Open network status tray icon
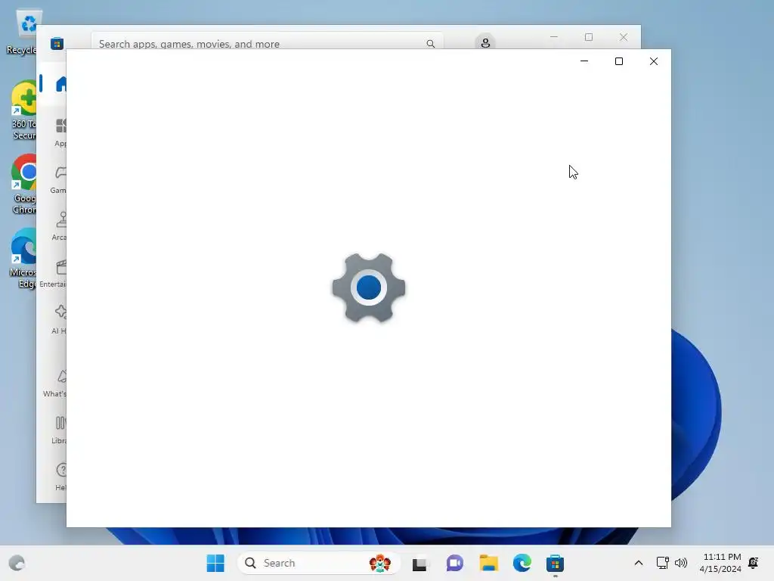This screenshot has width=774, height=581. point(662,563)
